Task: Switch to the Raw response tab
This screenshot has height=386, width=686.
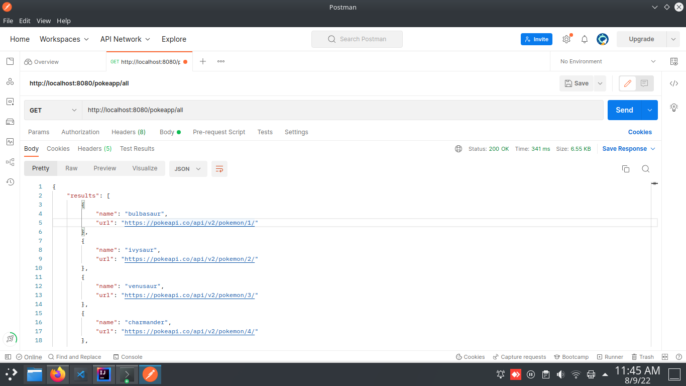Action: [71, 168]
